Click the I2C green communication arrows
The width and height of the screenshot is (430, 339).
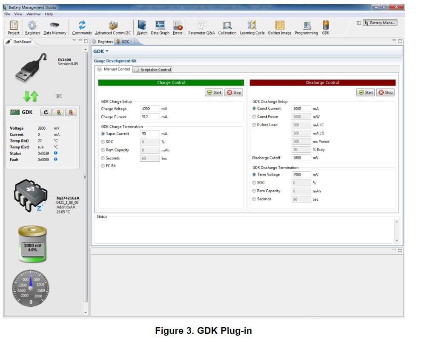pos(30,96)
